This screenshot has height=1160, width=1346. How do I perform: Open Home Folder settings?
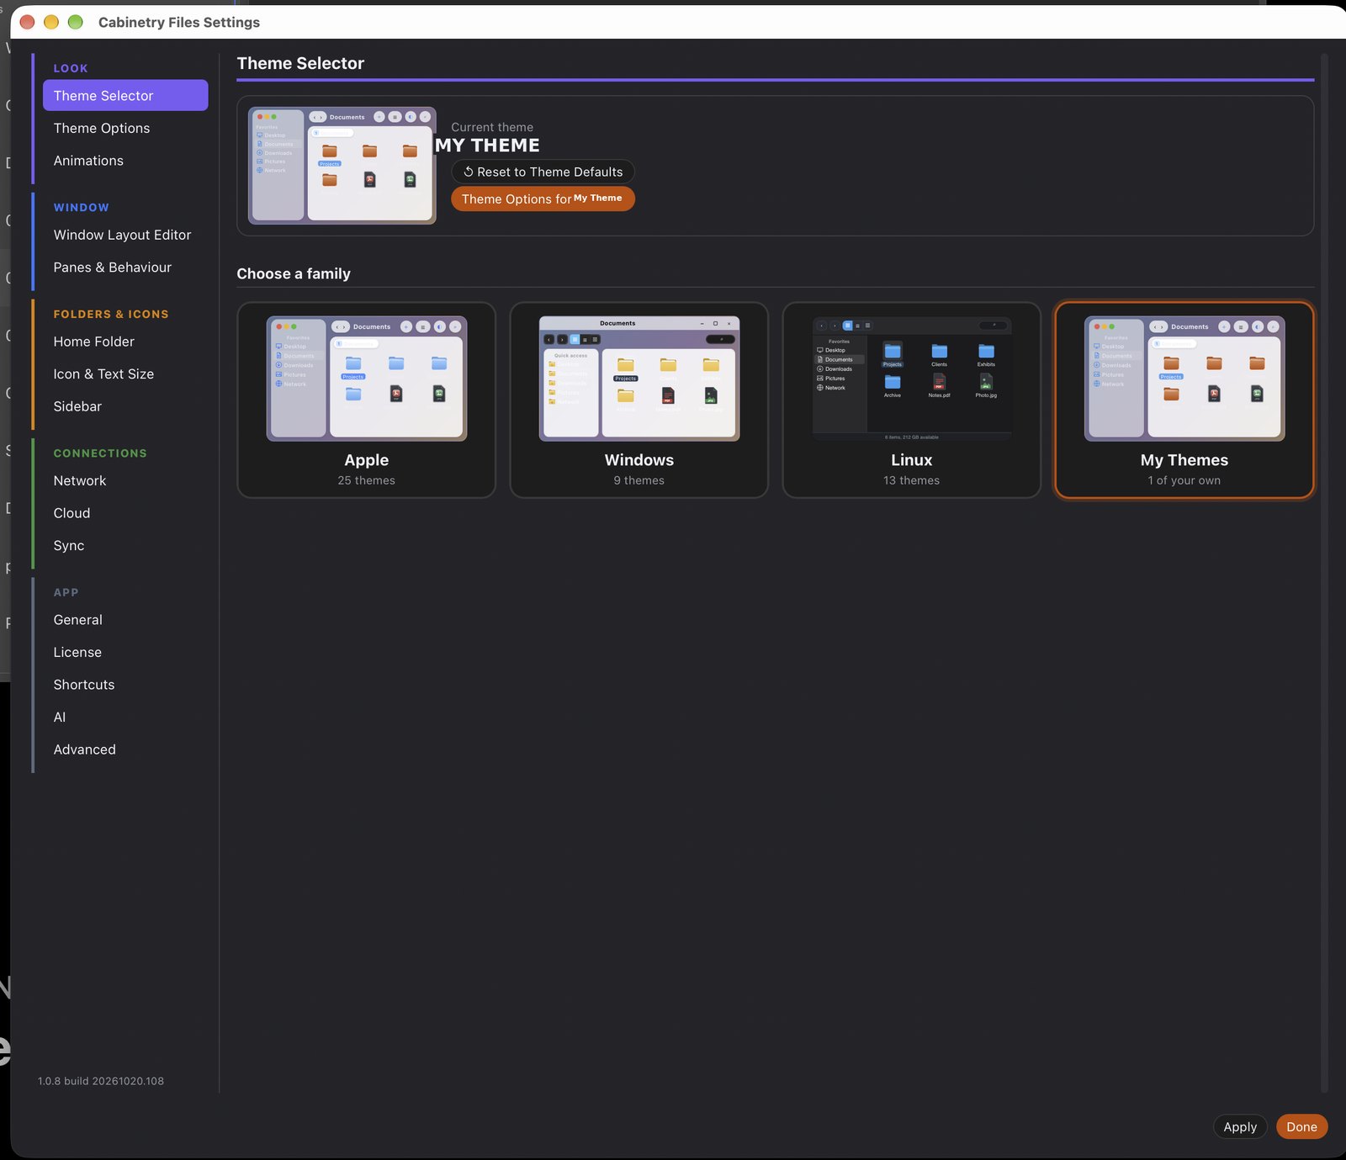tap(125, 342)
